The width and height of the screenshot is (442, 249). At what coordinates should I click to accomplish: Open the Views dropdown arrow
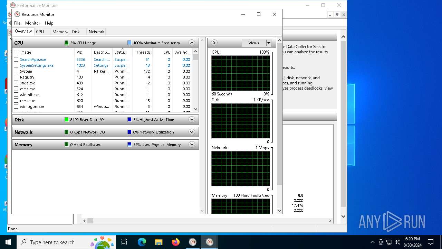coord(269,43)
